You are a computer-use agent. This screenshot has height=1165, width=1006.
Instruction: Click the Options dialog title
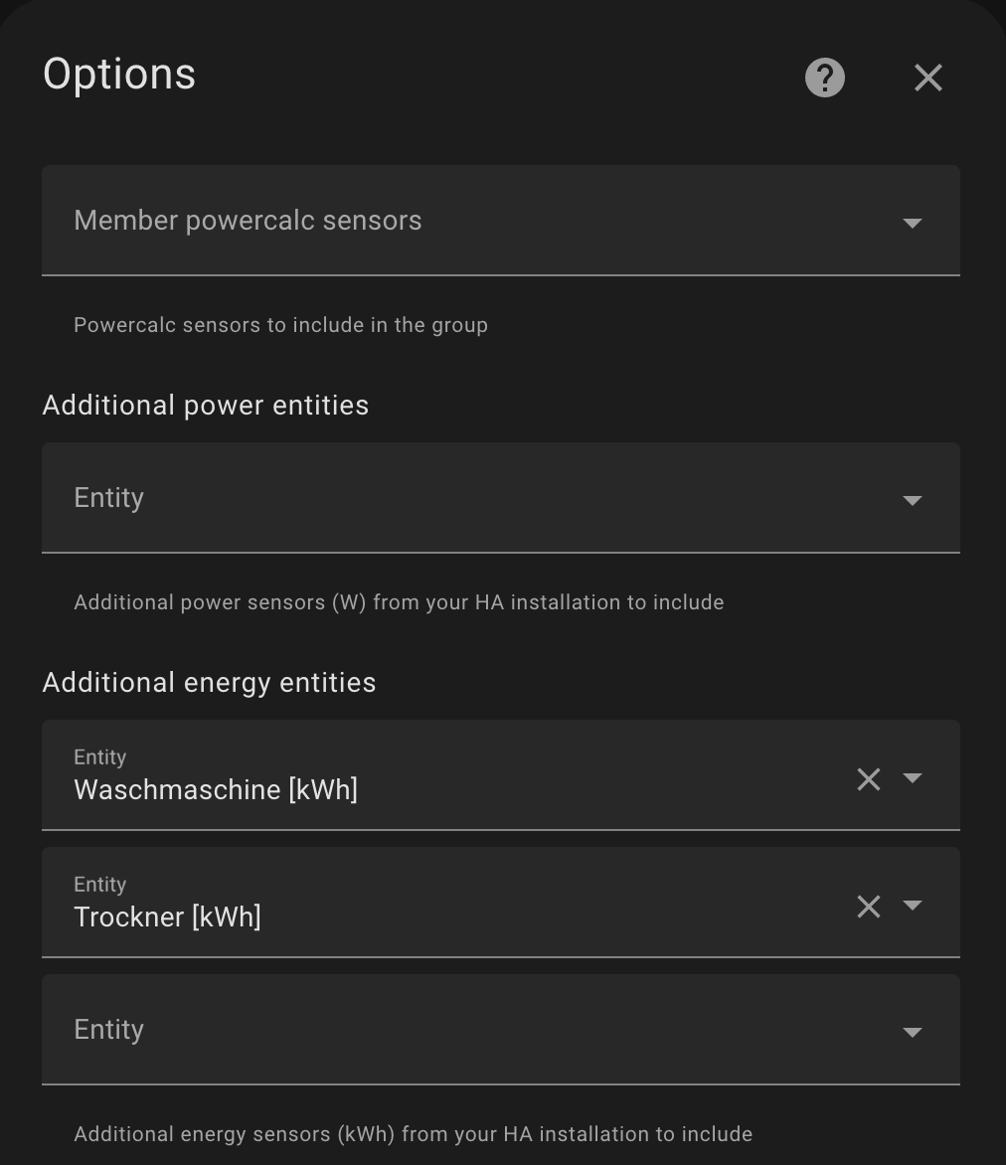pyautogui.click(x=118, y=75)
